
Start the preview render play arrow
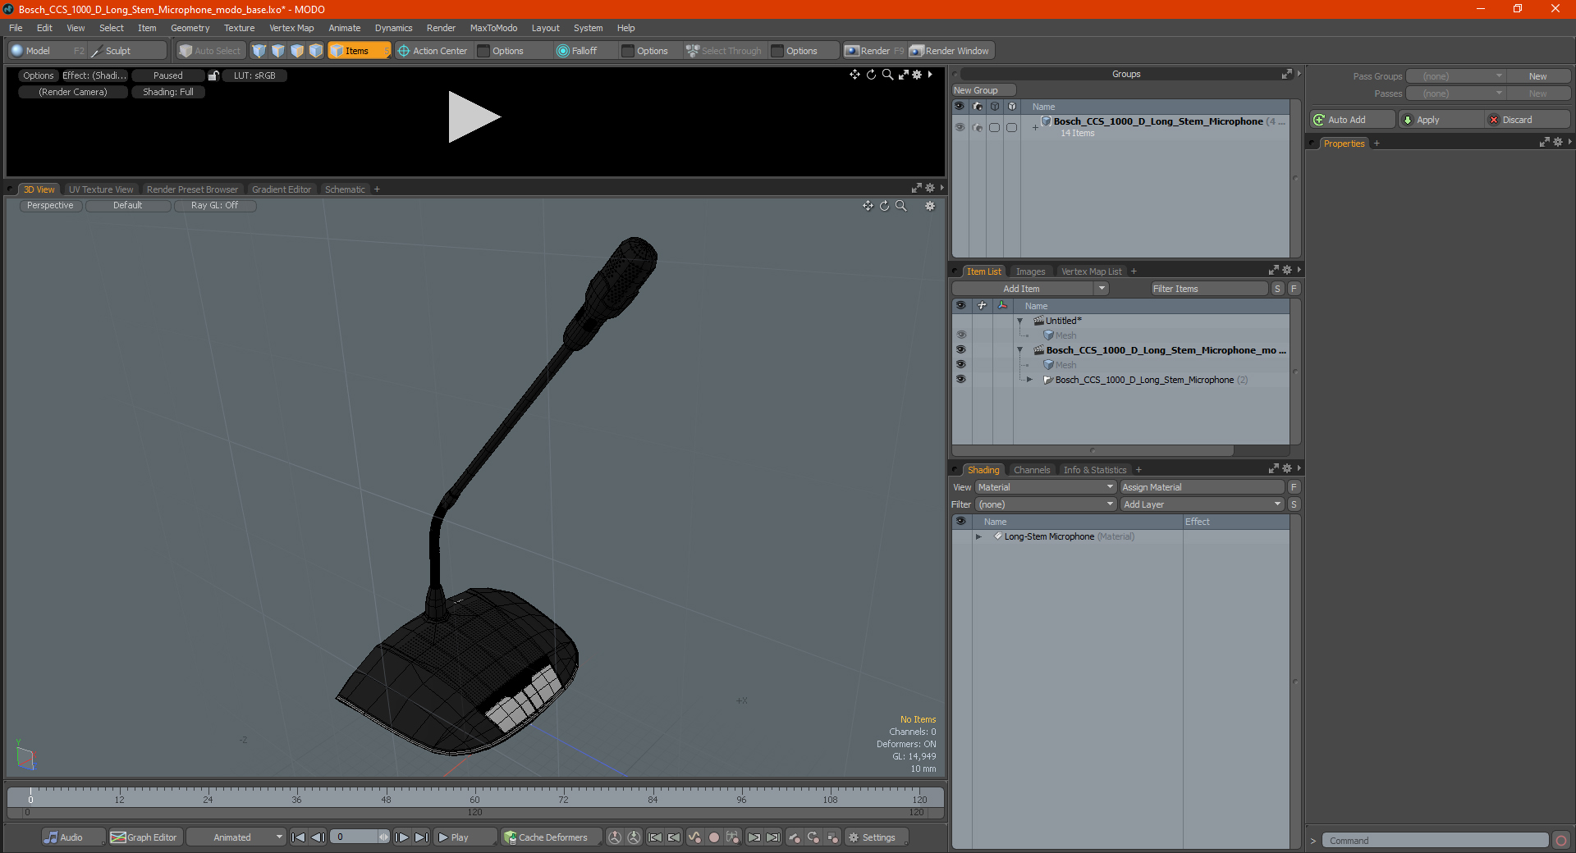pyautogui.click(x=474, y=116)
